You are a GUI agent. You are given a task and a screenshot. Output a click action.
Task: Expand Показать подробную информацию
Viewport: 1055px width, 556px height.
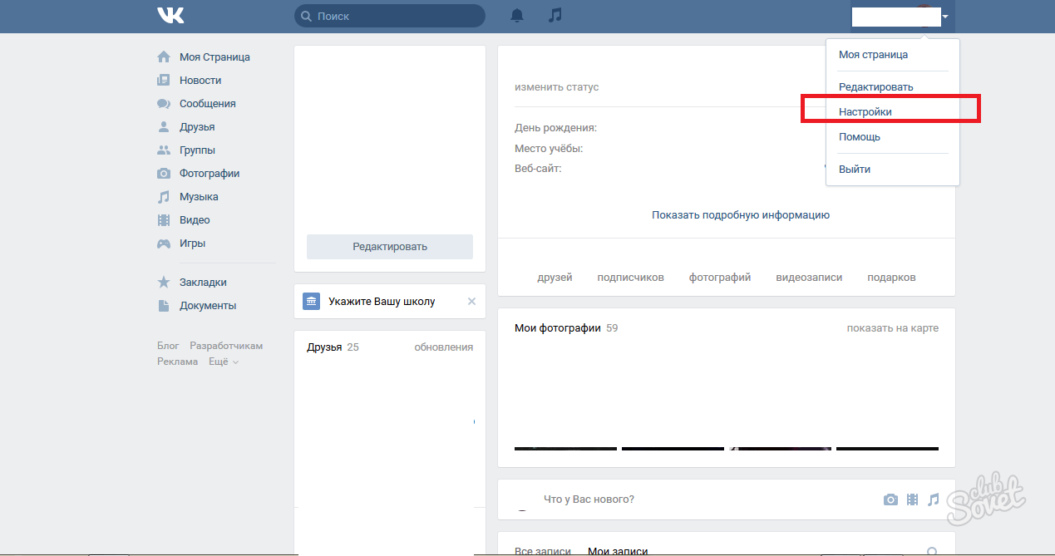tap(740, 215)
